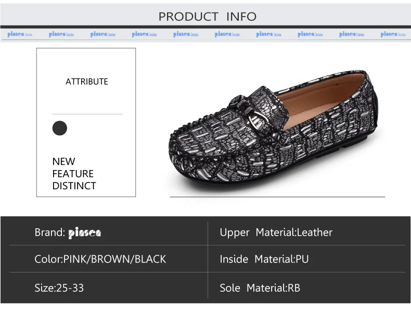Click the ATTRIBUTE label in the box
Screen dimensions: 411x312
click(x=87, y=82)
